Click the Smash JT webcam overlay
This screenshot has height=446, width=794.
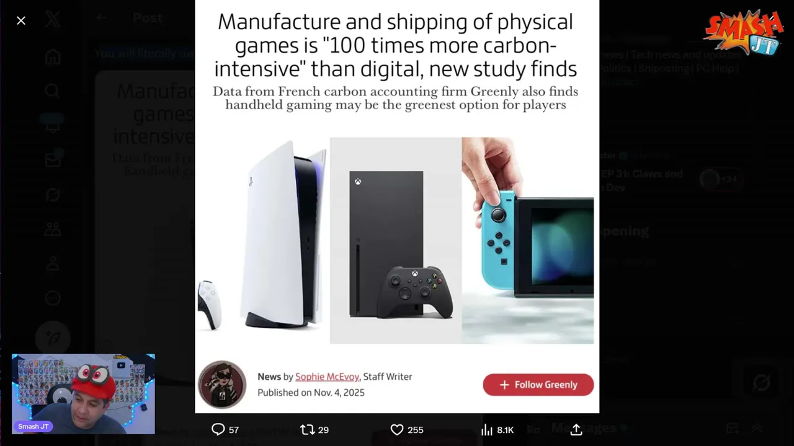tap(83, 394)
